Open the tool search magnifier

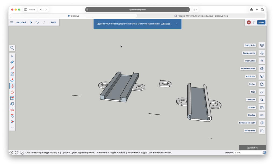[12, 48]
